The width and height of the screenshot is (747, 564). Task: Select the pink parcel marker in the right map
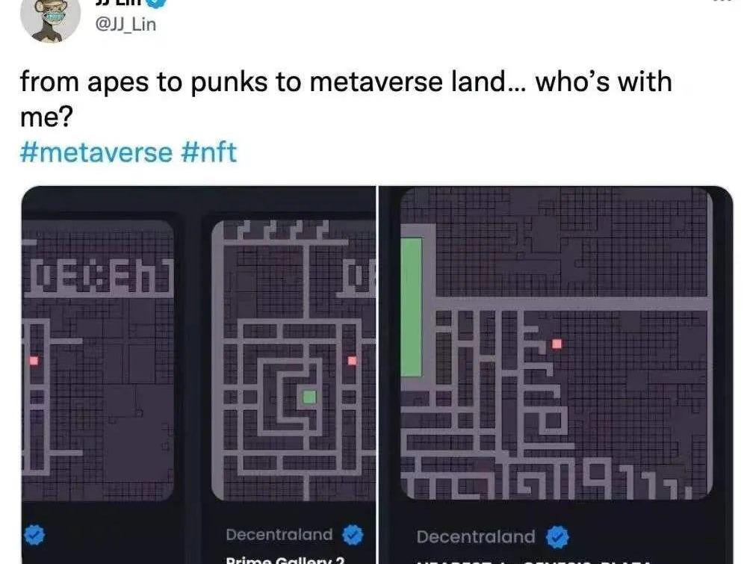point(557,344)
